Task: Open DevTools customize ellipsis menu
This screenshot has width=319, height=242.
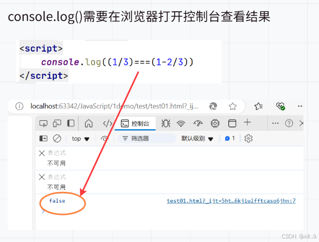Action: tap(275, 123)
